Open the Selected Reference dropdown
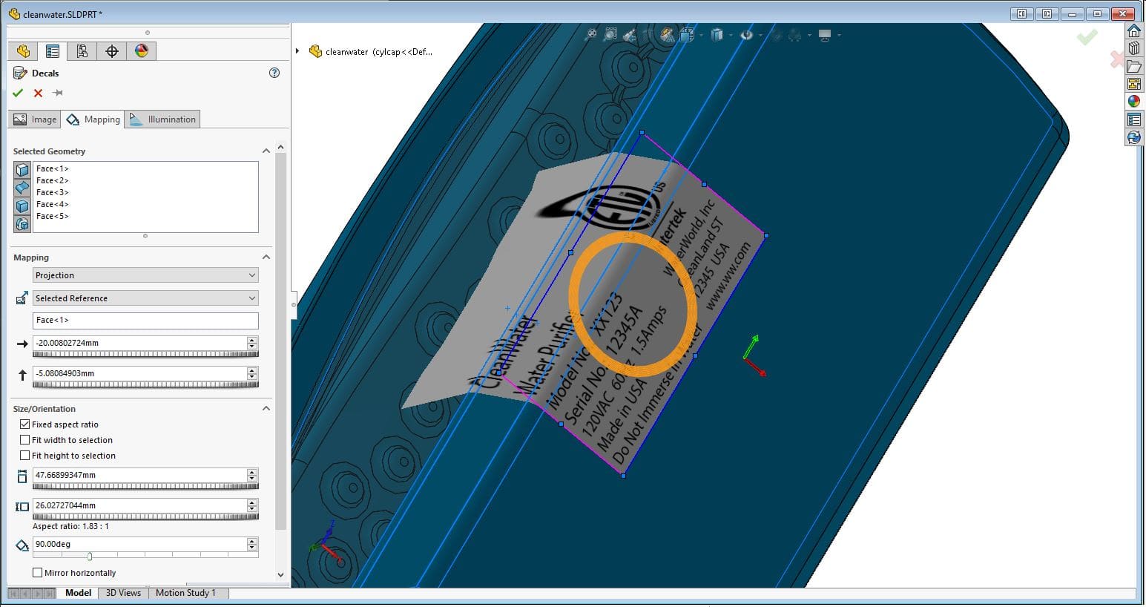Viewport: 1146px width, 607px height. click(252, 298)
